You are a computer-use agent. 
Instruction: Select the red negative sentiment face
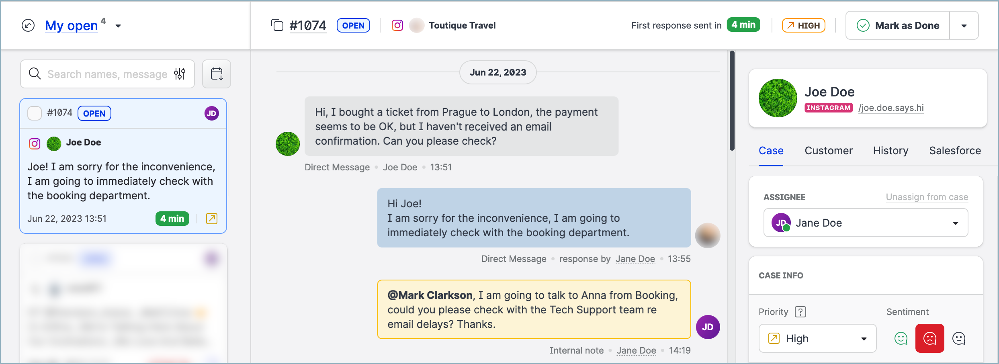(x=930, y=338)
